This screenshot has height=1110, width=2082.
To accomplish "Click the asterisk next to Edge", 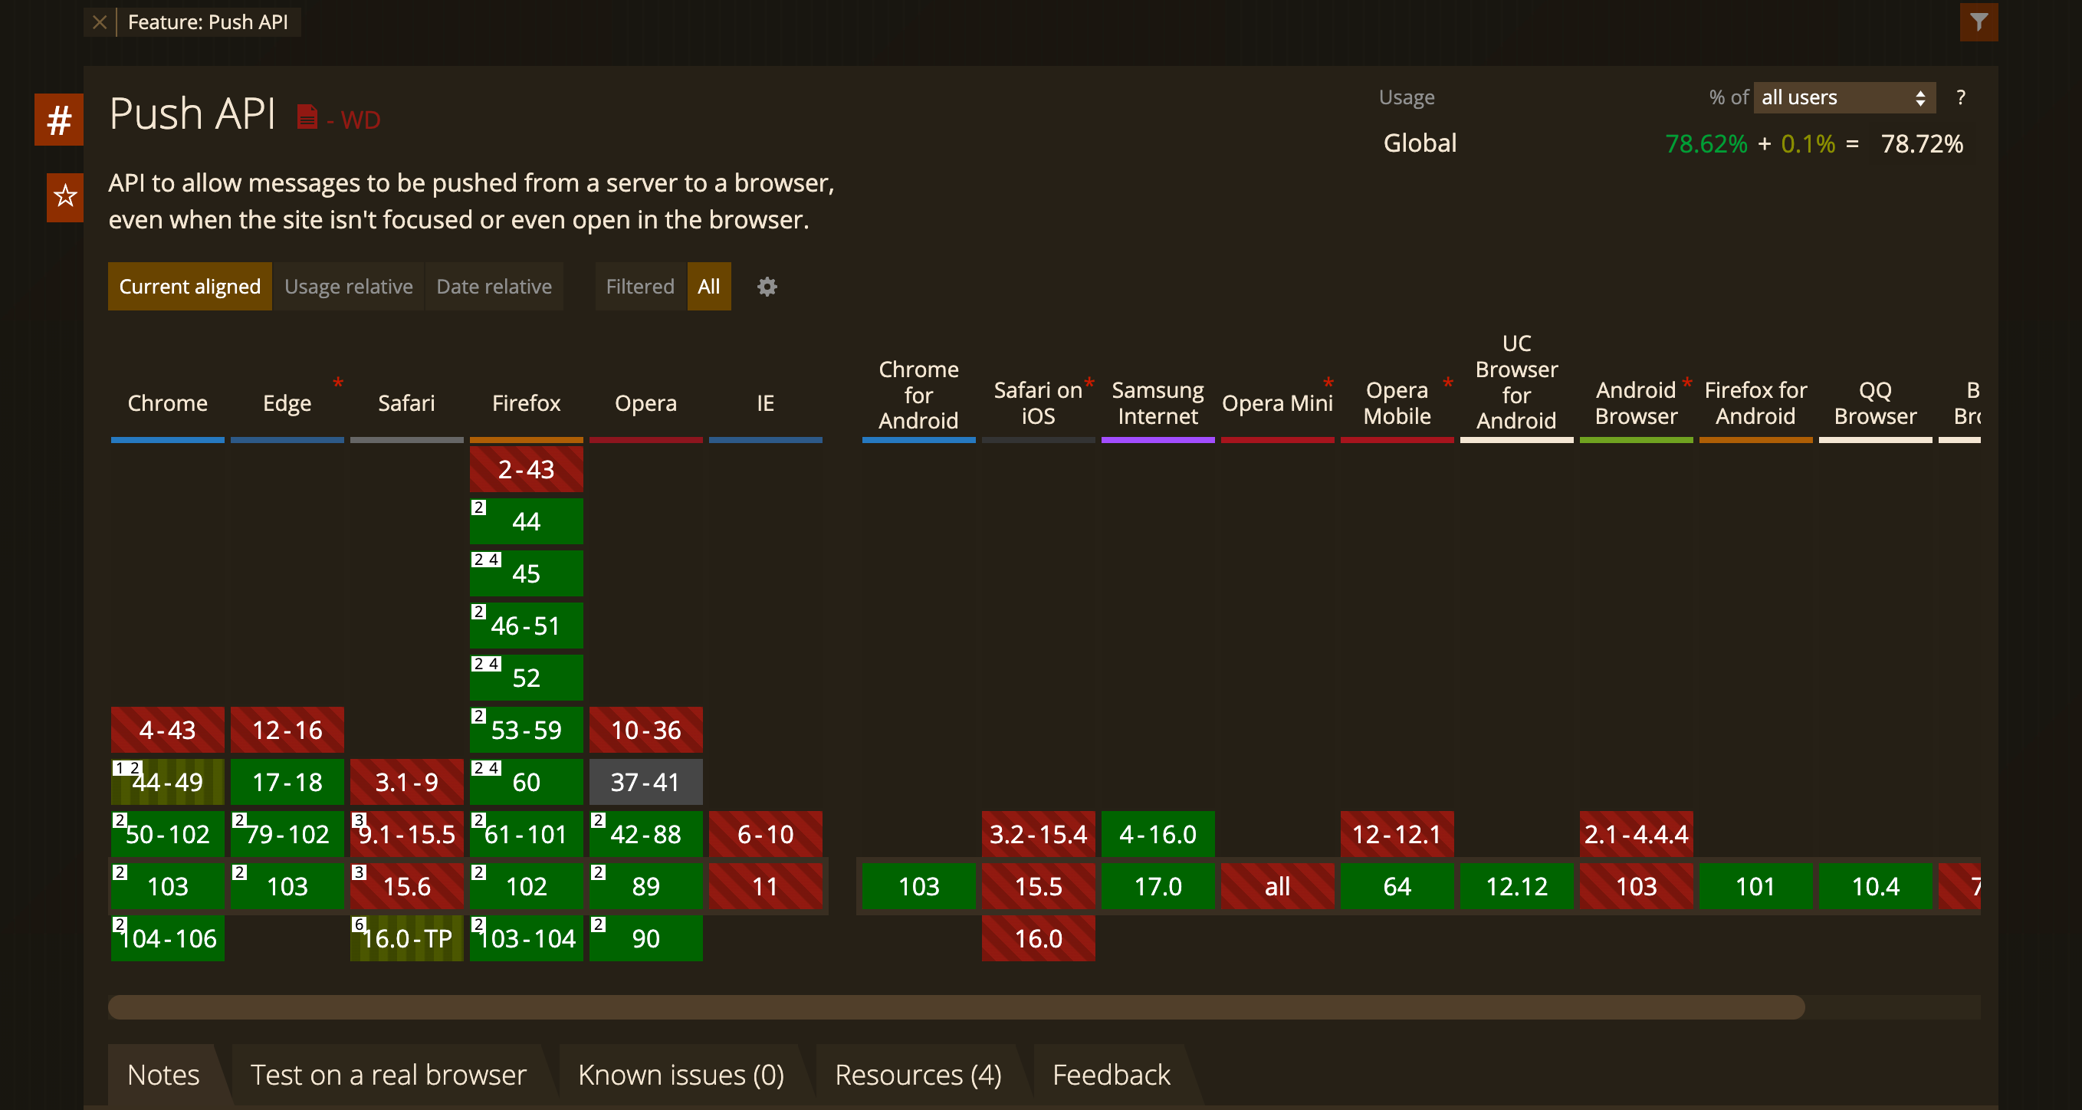I will [338, 383].
